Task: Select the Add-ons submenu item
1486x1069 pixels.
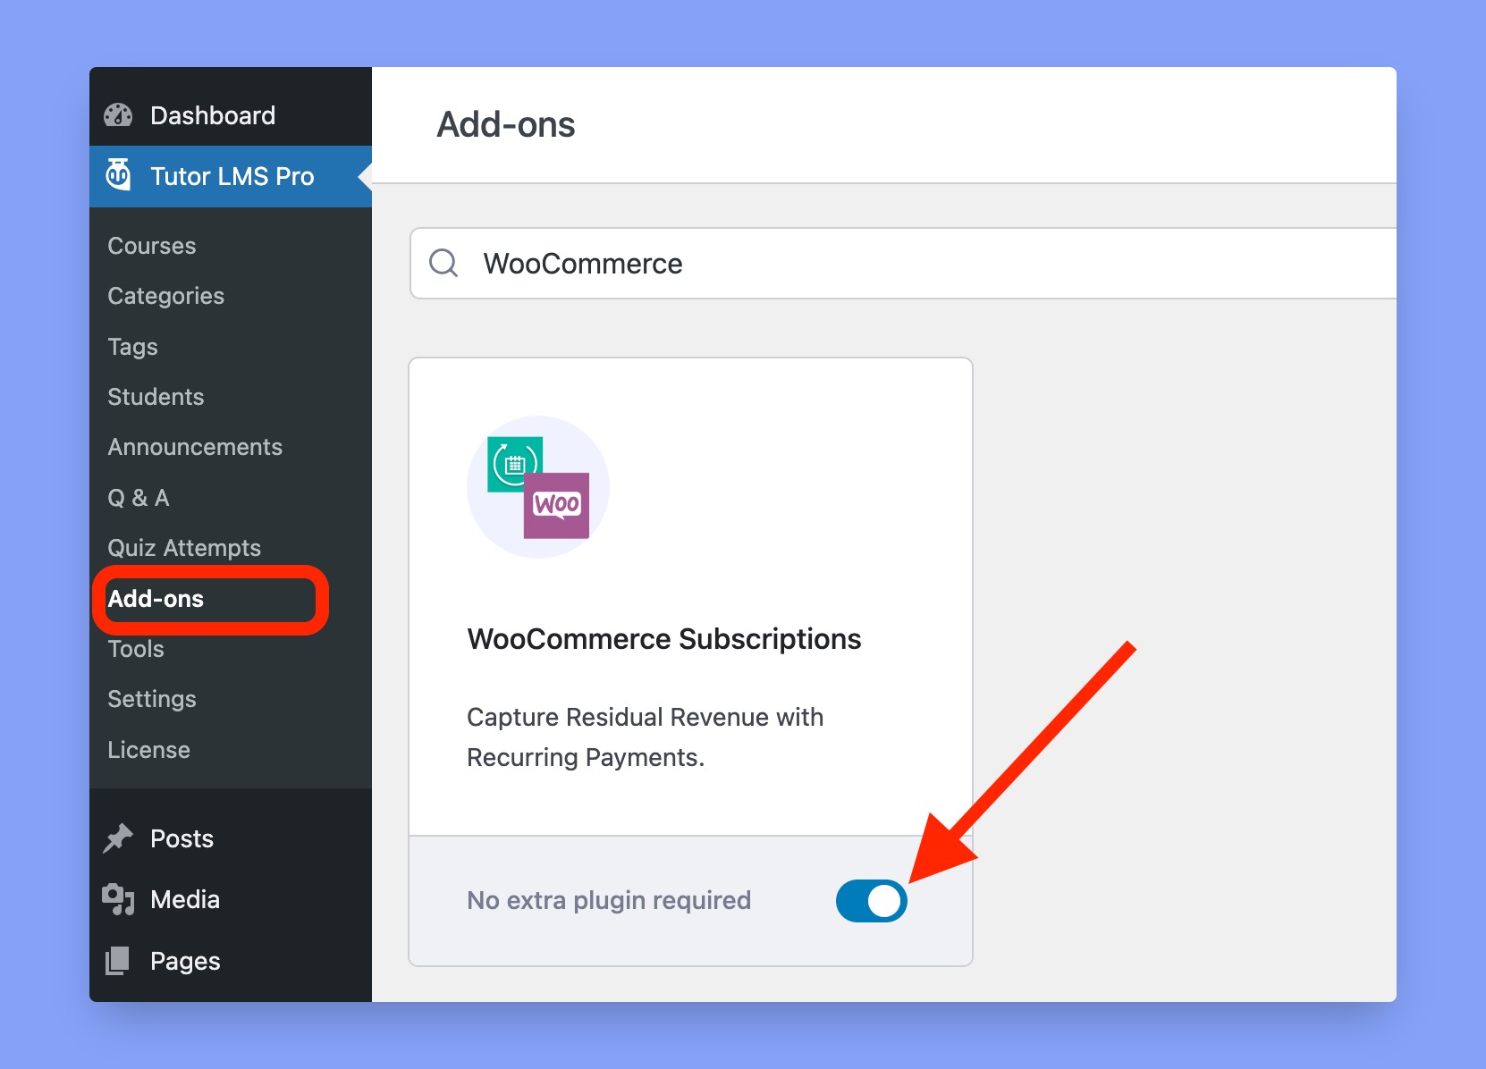Action: (156, 599)
